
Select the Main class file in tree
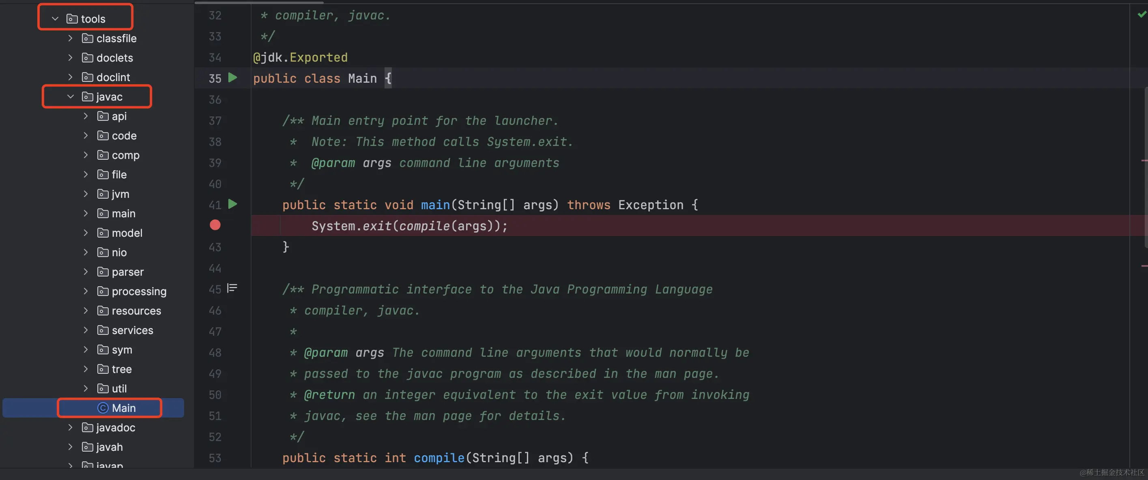[x=123, y=408]
